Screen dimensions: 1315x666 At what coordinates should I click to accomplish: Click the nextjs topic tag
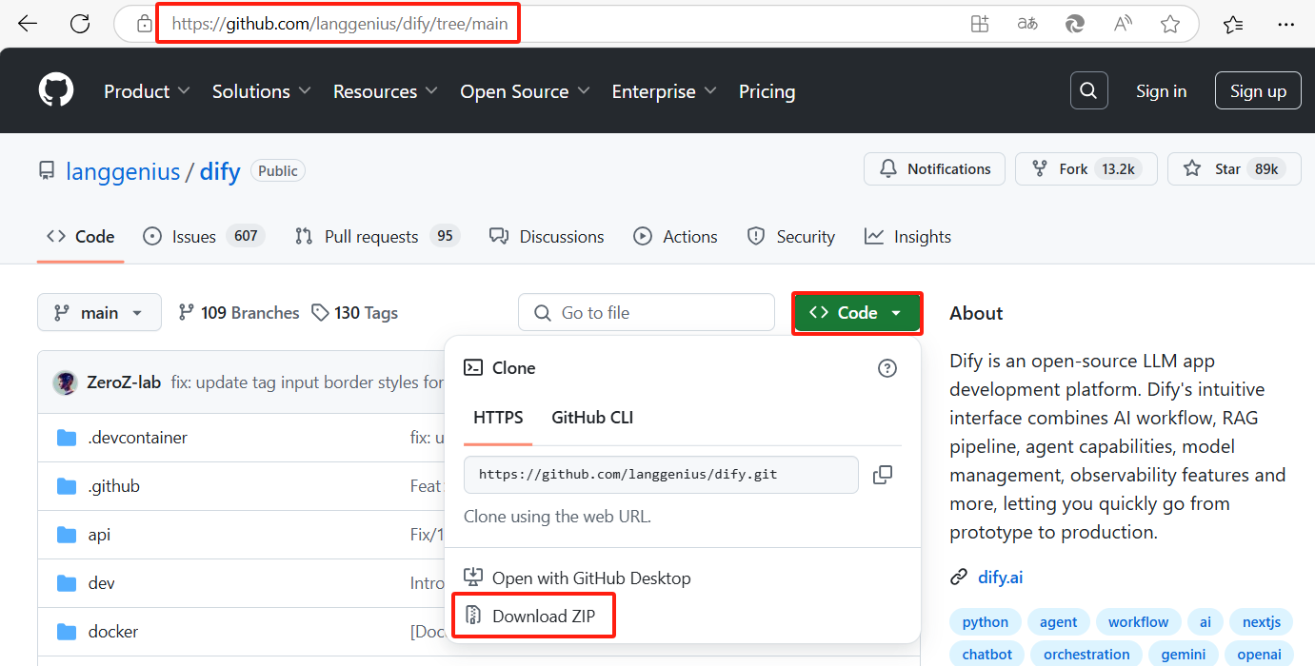[1261, 622]
